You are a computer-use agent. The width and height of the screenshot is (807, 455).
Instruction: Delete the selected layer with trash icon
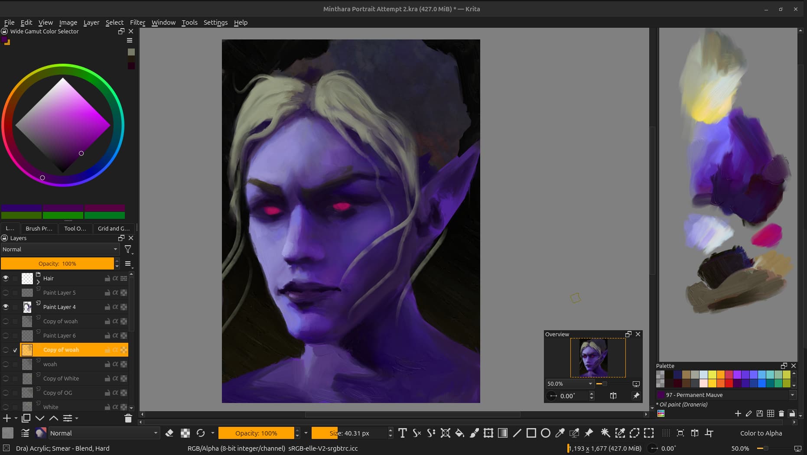pyautogui.click(x=128, y=418)
